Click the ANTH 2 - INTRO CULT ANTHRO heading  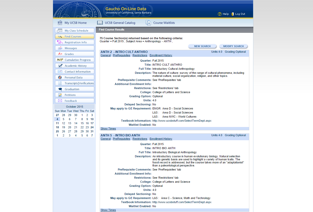click(x=124, y=52)
